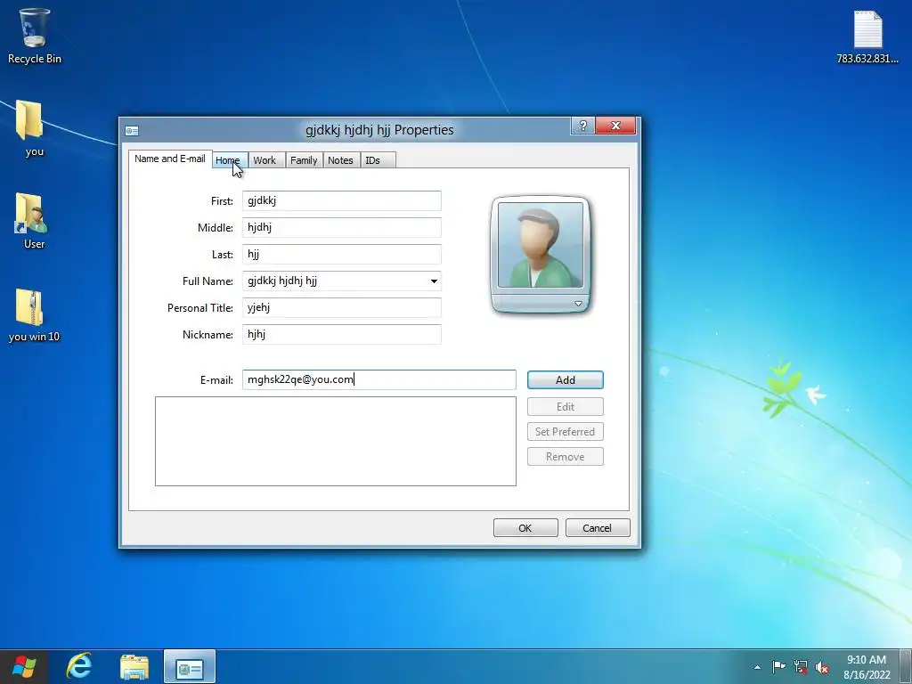Viewport: 912px width, 684px height.
Task: Click the contact picture thumbnail
Action: tap(541, 245)
